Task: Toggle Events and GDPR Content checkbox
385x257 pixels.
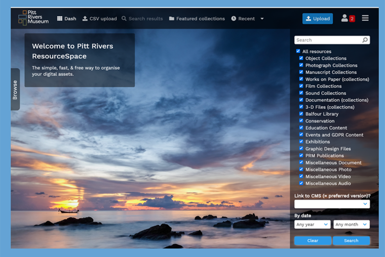Action: (301, 134)
